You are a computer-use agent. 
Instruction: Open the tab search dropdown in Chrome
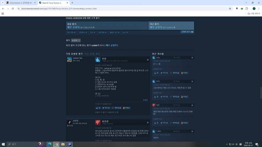[x=3, y=3]
